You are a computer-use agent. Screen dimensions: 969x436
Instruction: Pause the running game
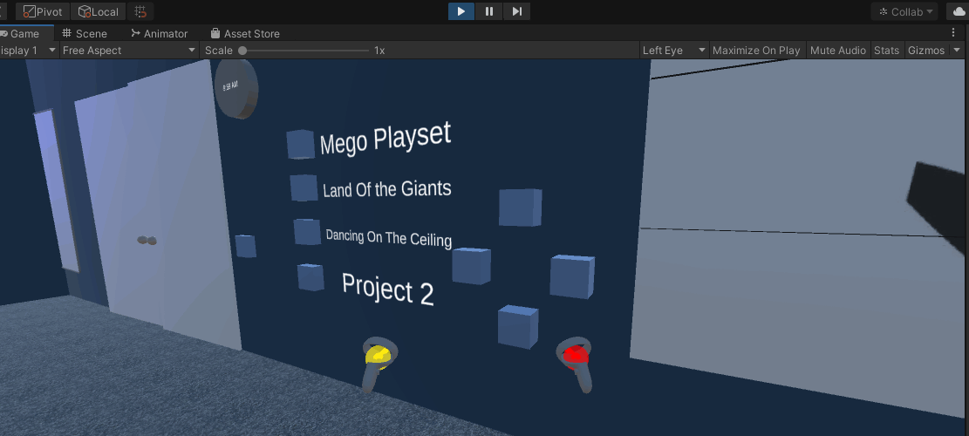tap(488, 11)
